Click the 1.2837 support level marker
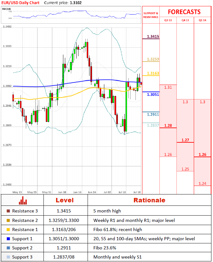The width and height of the screenshot is (213, 262). tap(153, 125)
